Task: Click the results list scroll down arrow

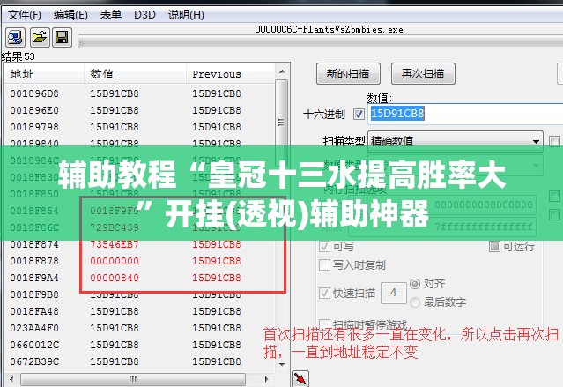Action: coord(282,364)
